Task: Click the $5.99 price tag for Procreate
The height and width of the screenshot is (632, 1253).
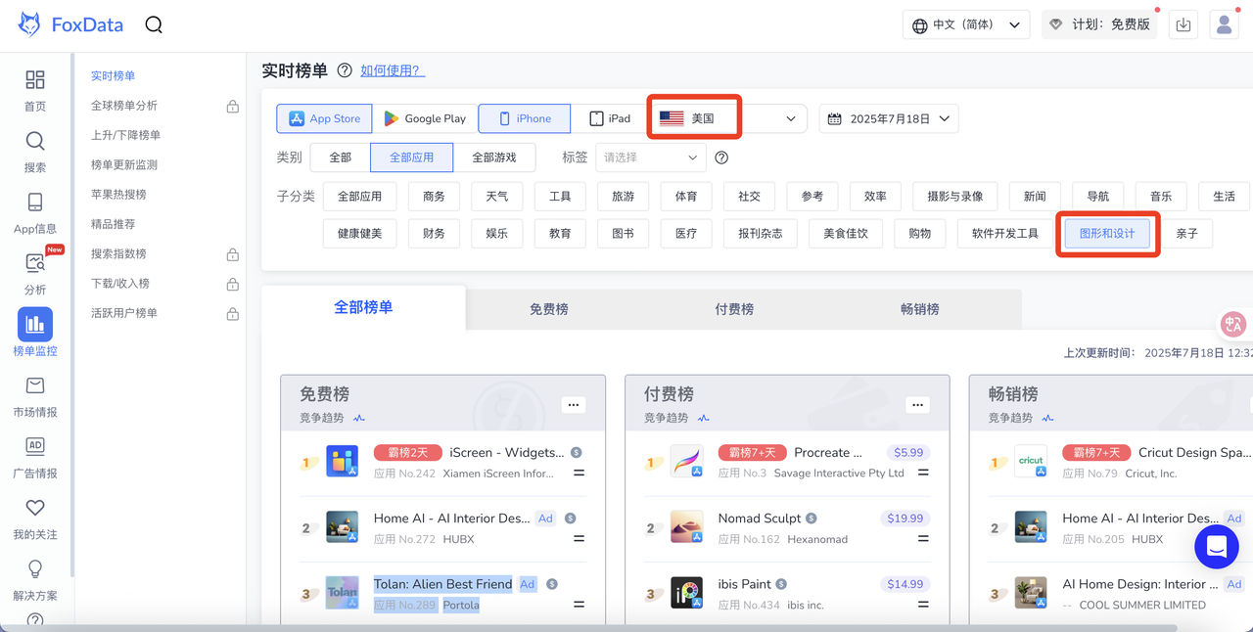Action: [908, 453]
